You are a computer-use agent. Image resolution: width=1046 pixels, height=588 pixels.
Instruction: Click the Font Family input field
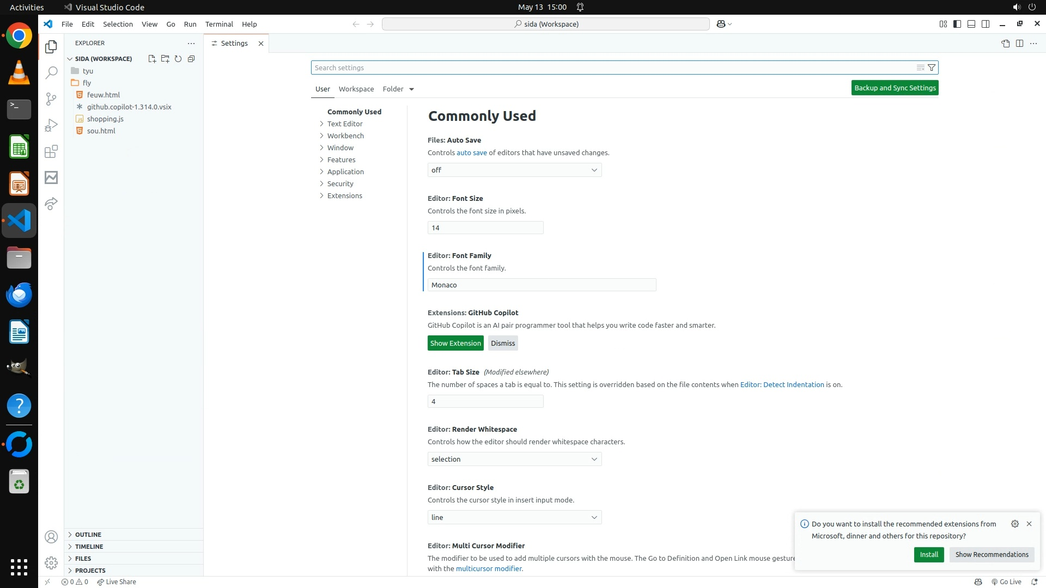tap(542, 285)
